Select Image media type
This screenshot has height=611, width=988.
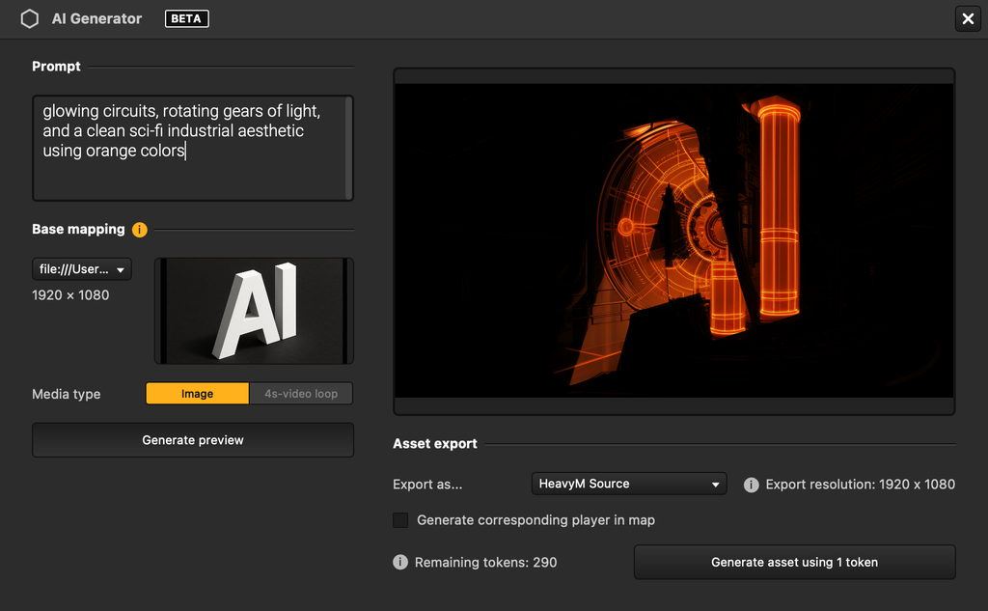197,394
